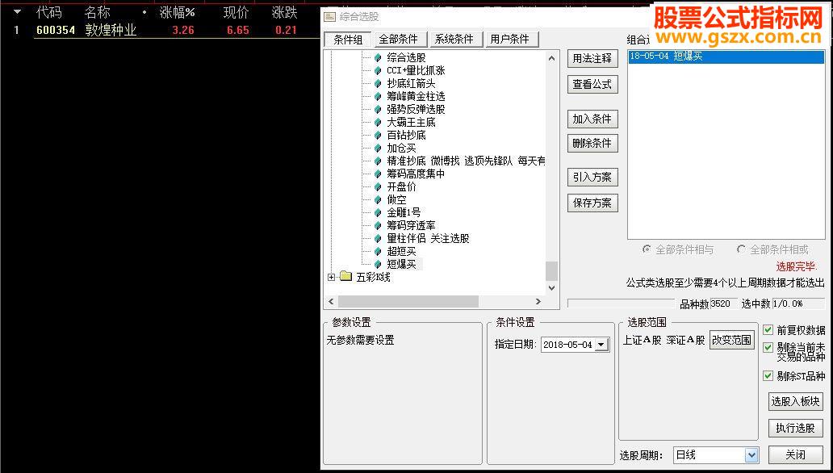Click the 关闭 button
Image resolution: width=833 pixels, height=473 pixels.
click(795, 455)
